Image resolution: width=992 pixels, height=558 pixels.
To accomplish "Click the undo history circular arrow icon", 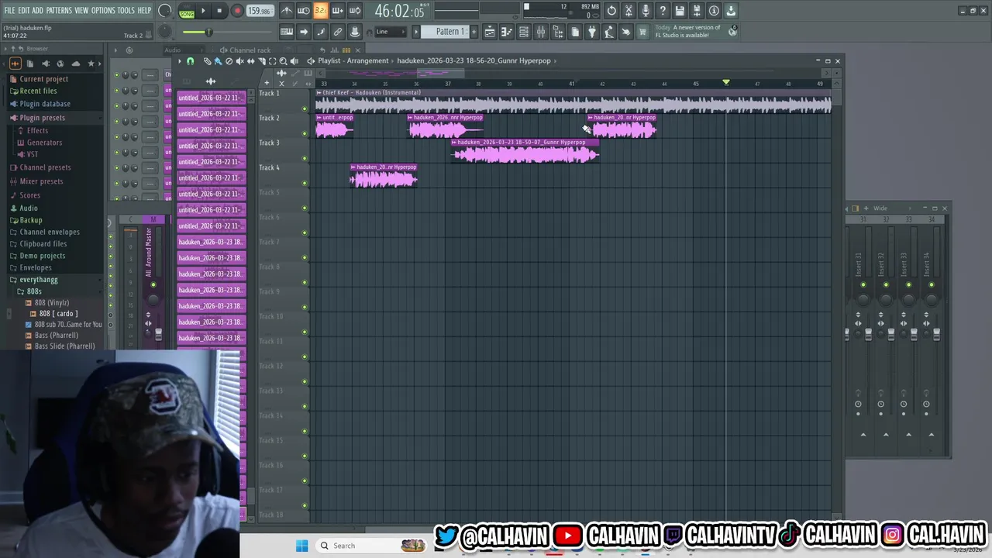I will tap(611, 11).
